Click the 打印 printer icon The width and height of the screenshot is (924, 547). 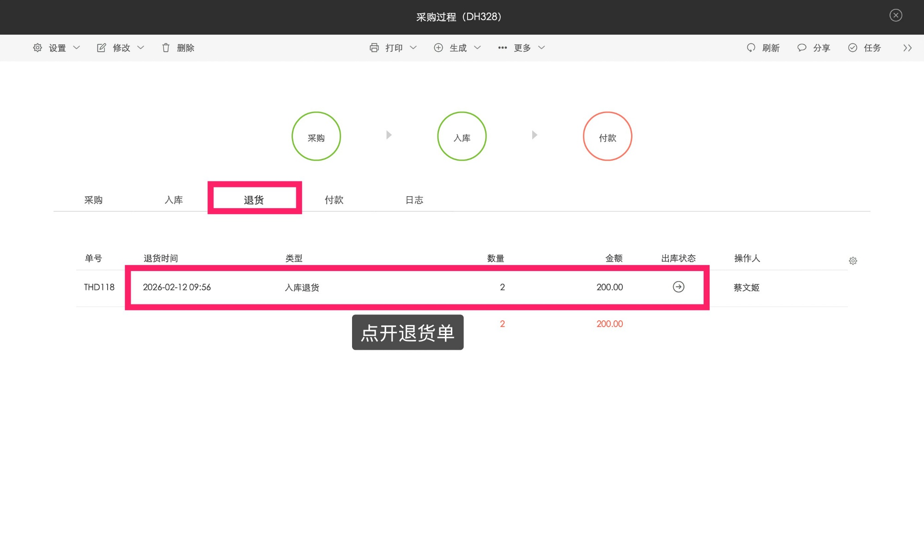click(x=374, y=48)
